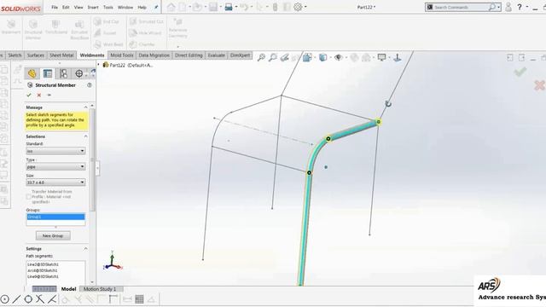Open Structural Member help icon
This screenshot has height=307, width=546.
(90, 85)
